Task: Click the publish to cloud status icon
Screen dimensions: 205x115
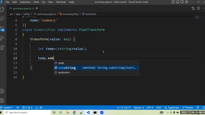Action: point(18,108)
